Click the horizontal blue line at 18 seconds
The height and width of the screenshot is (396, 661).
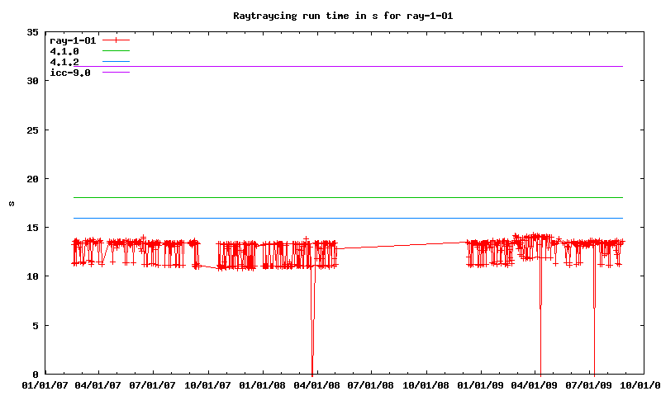point(347,198)
